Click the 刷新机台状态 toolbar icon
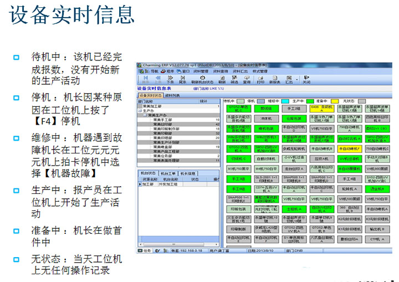 202,79
